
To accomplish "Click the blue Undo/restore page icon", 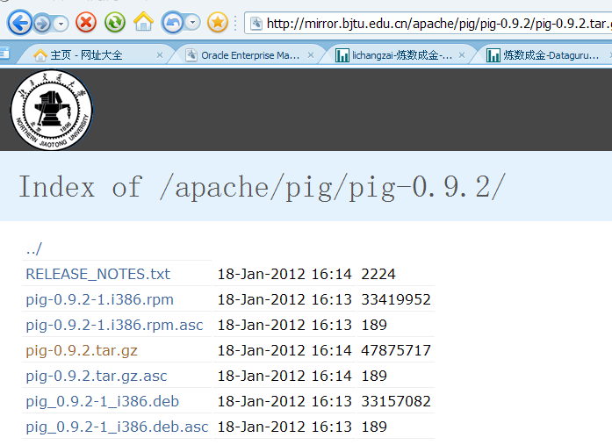I will pyautogui.click(x=172, y=23).
